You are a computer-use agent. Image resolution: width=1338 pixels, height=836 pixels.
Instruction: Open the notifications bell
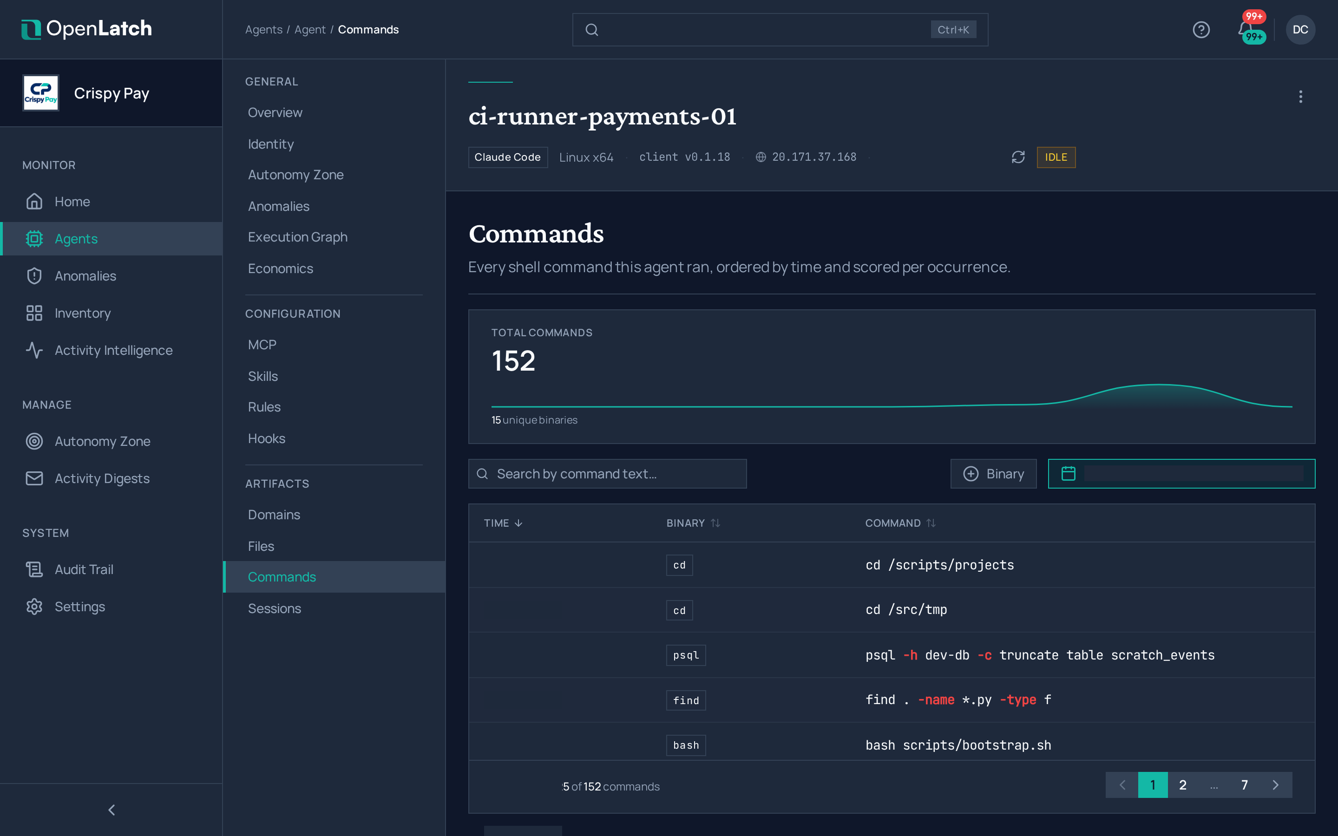1245,29
